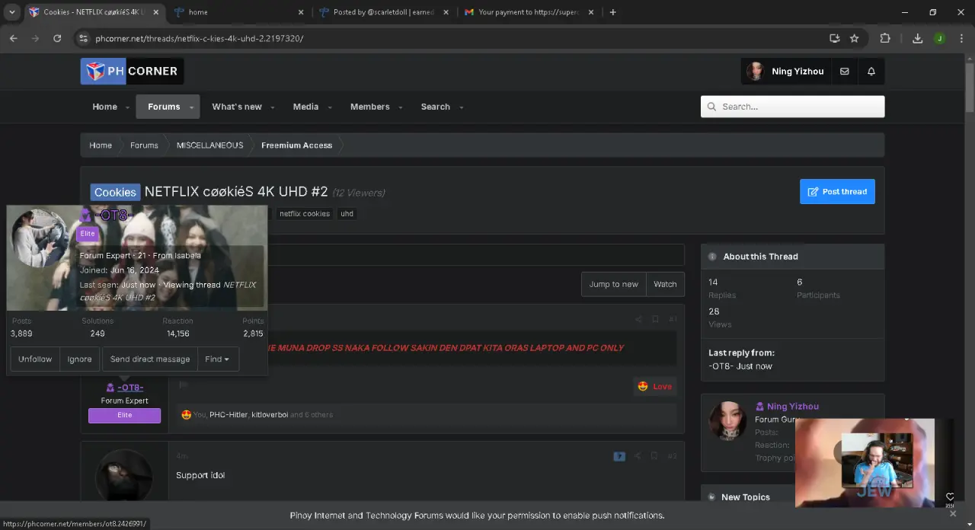Close the 'Your payment to' Gmail tab
This screenshot has height=530, width=975.
click(x=591, y=12)
